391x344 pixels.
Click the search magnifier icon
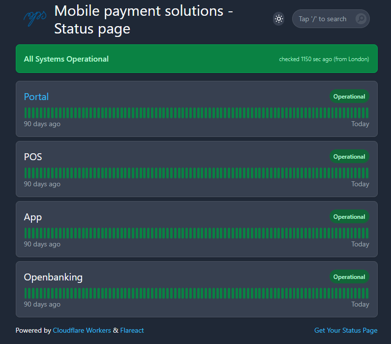point(361,19)
